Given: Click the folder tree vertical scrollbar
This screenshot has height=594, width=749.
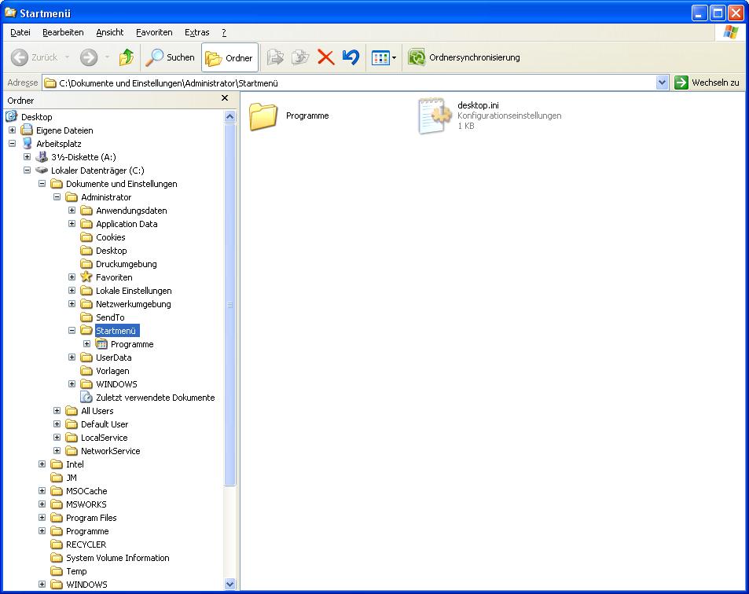Looking at the screenshot, I should pyautogui.click(x=229, y=304).
